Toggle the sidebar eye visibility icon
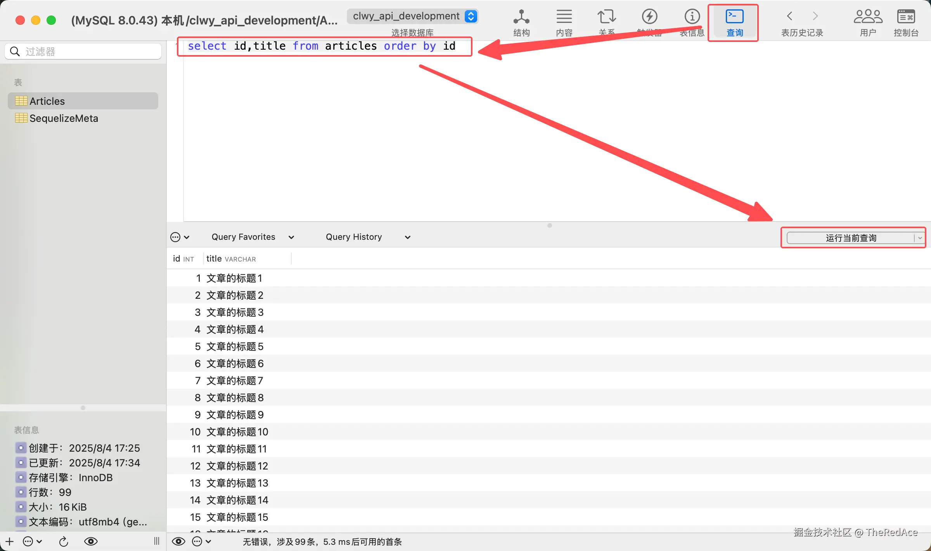 (x=91, y=541)
